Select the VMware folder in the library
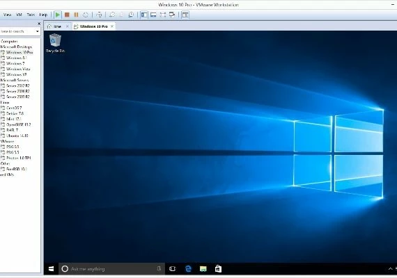This screenshot has width=397, height=278. [x=8, y=141]
